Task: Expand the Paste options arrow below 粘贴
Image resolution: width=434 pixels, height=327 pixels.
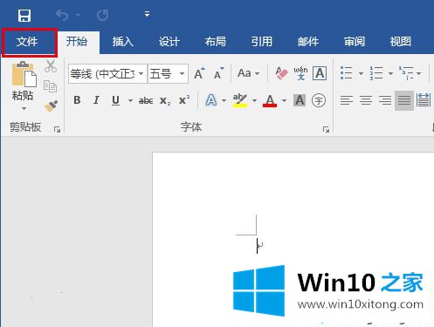Action: [x=24, y=108]
